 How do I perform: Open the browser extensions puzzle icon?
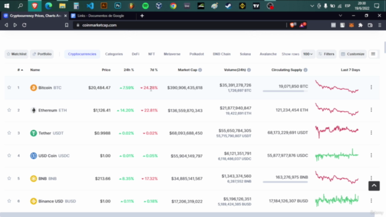[x=361, y=25]
